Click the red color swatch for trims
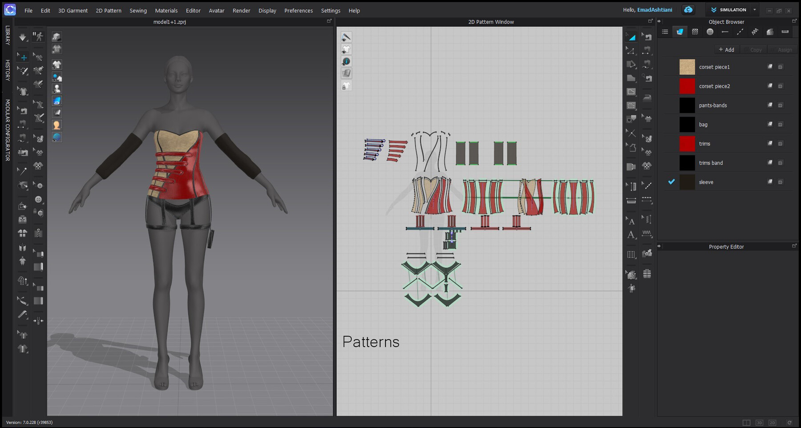Screen dimensions: 801x428 (x=687, y=143)
